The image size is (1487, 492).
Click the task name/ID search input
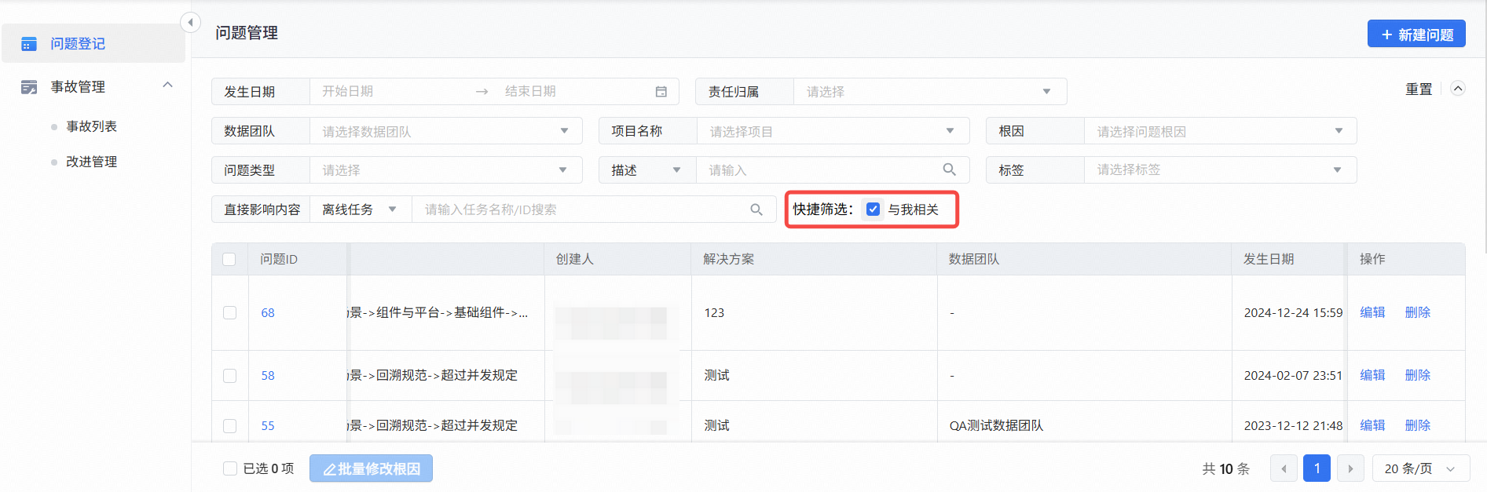[x=581, y=210]
